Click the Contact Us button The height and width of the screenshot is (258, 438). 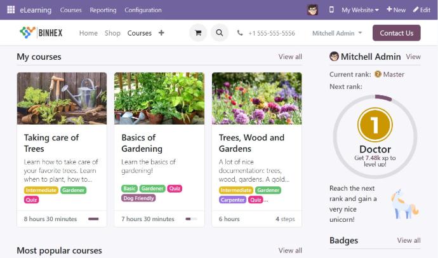click(x=396, y=33)
